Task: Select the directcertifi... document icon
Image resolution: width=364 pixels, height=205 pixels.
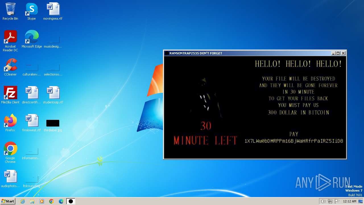Action: pyautogui.click(x=32, y=95)
